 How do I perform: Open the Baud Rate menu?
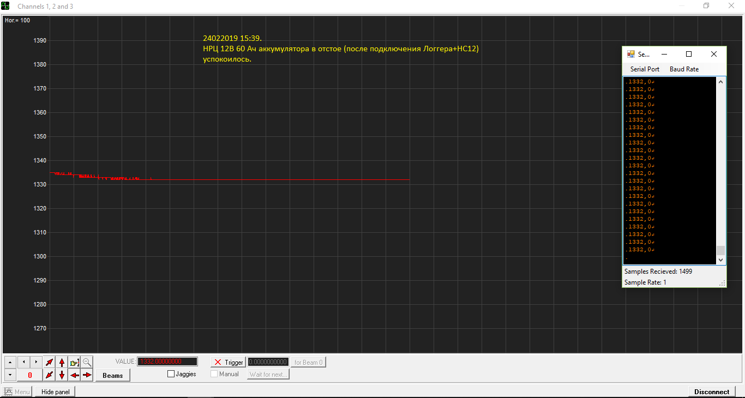pyautogui.click(x=684, y=69)
